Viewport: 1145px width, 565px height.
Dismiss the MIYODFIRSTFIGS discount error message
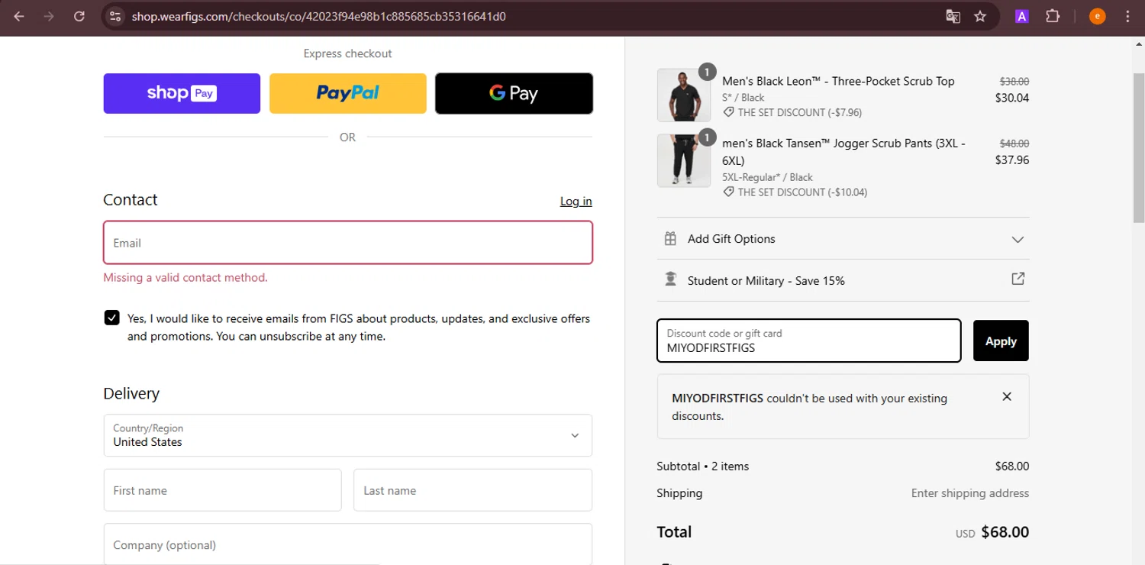point(1007,396)
